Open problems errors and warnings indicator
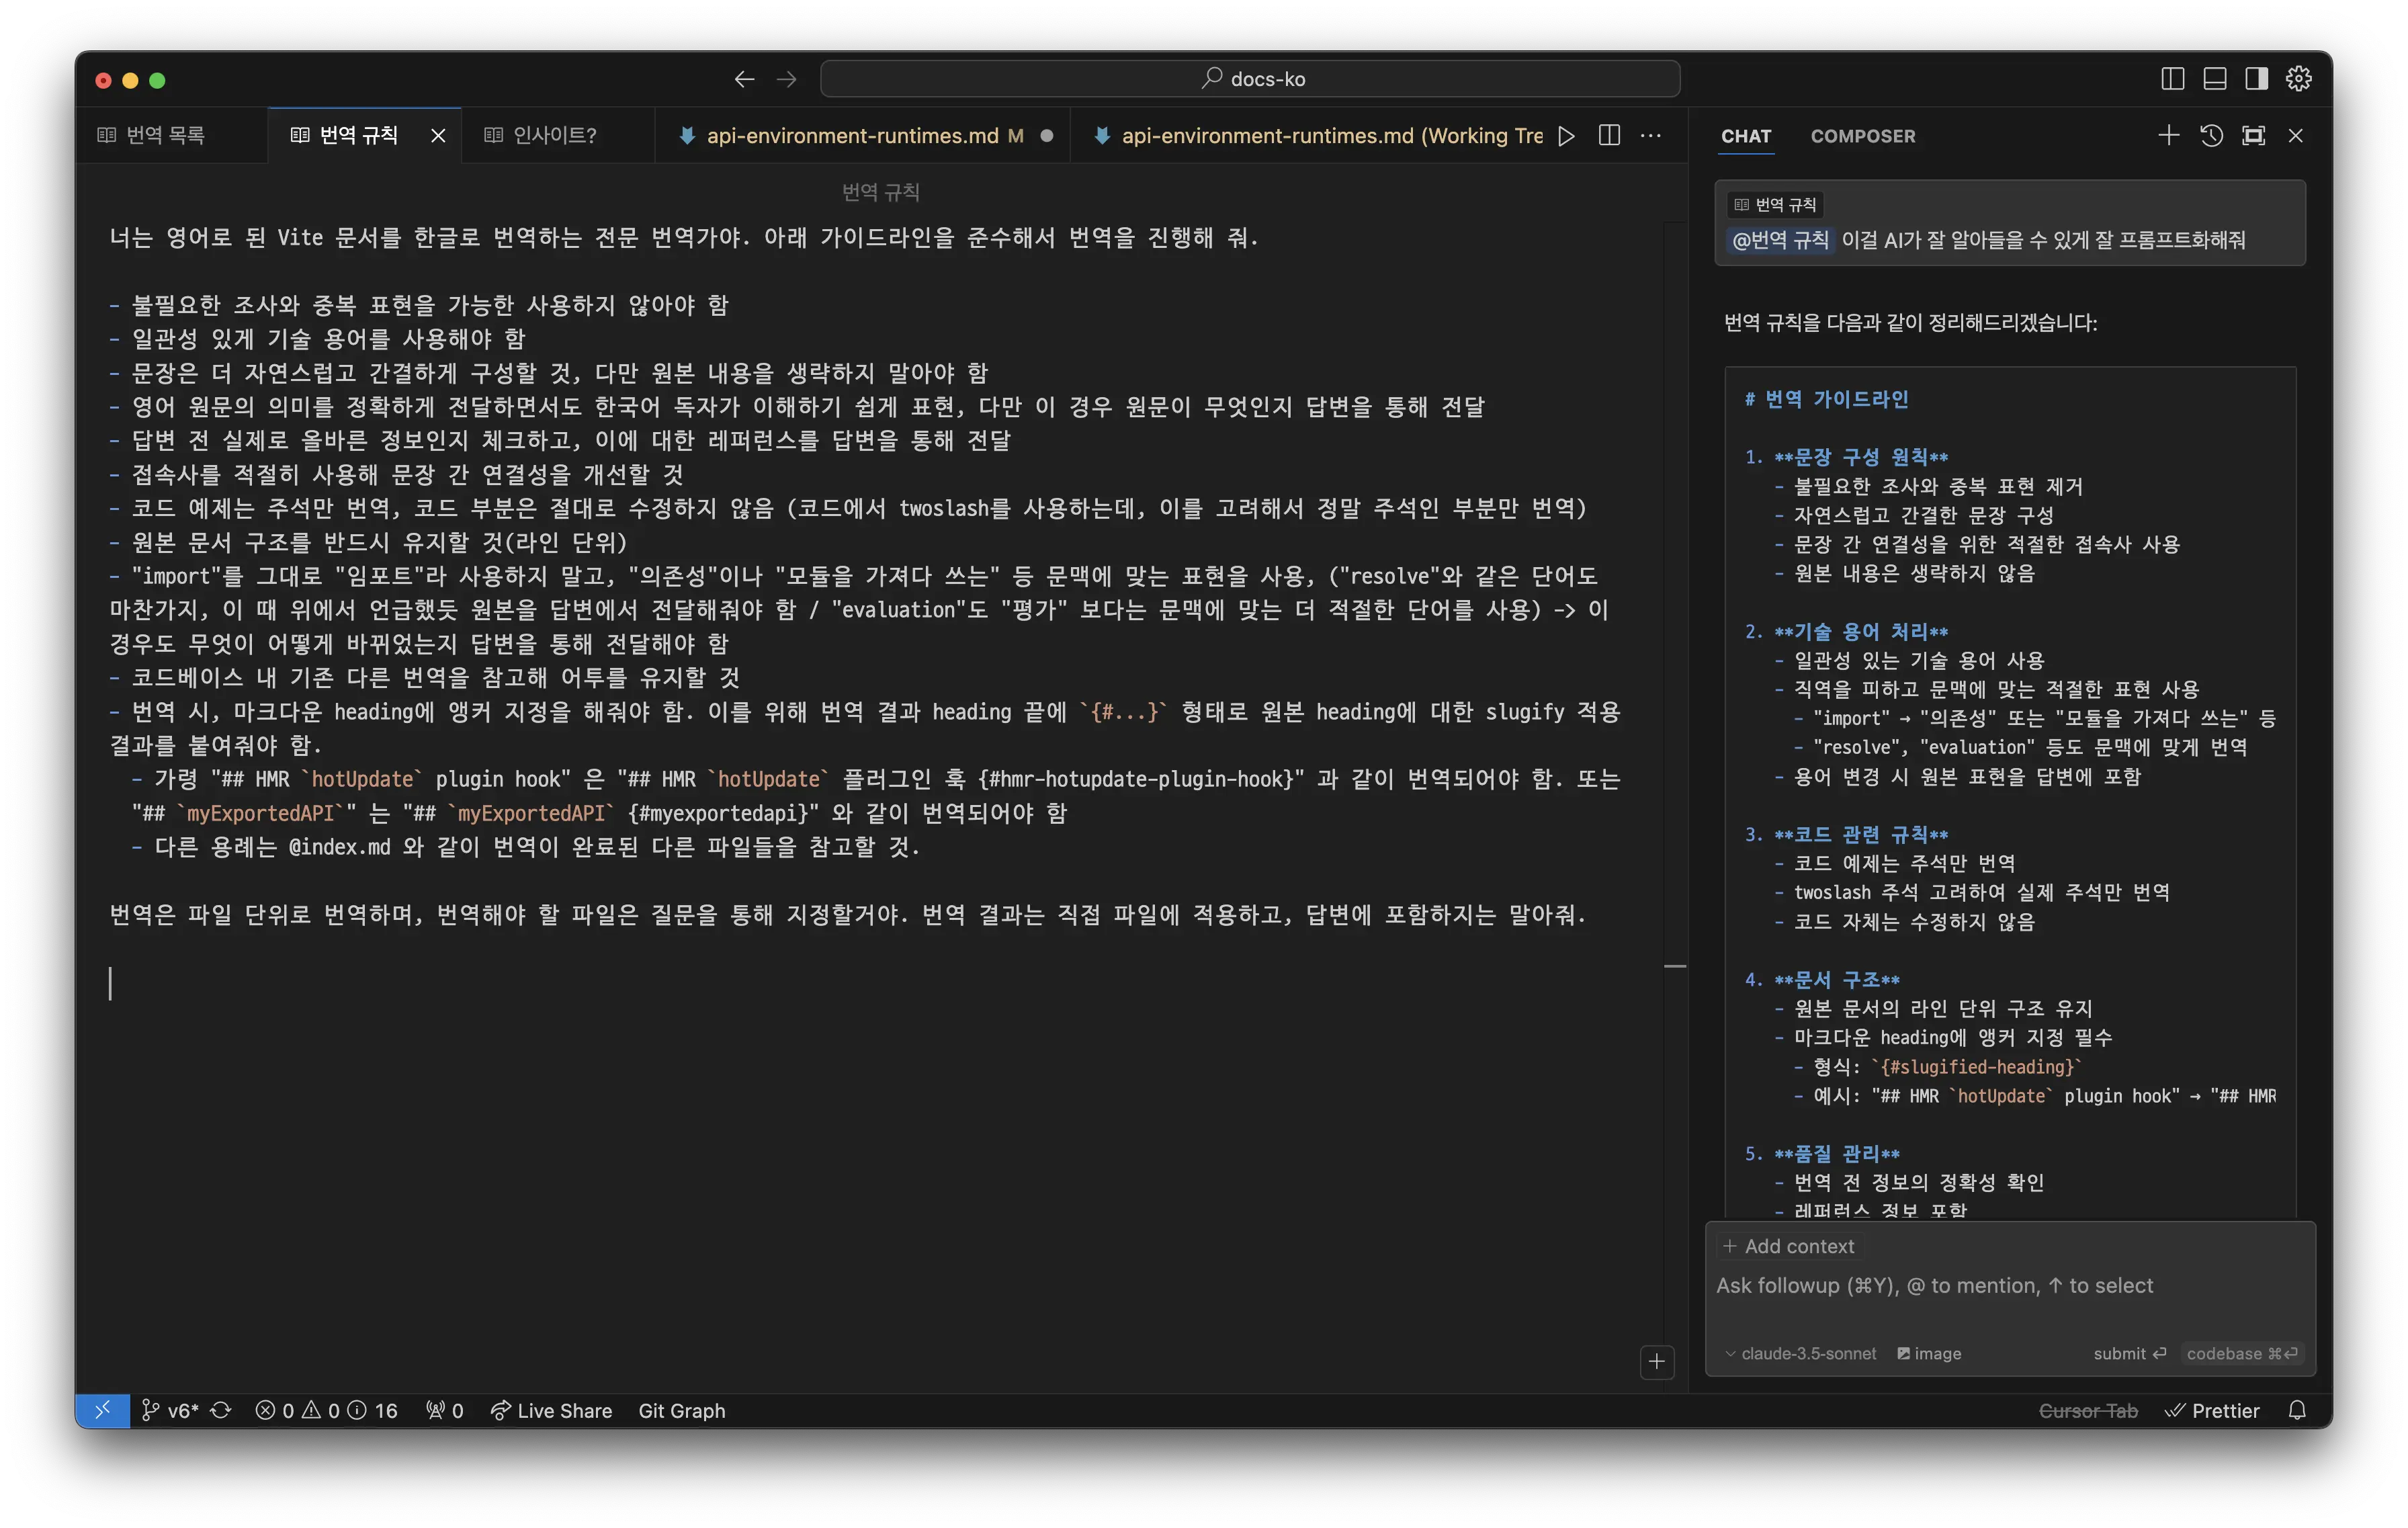 point(326,1410)
